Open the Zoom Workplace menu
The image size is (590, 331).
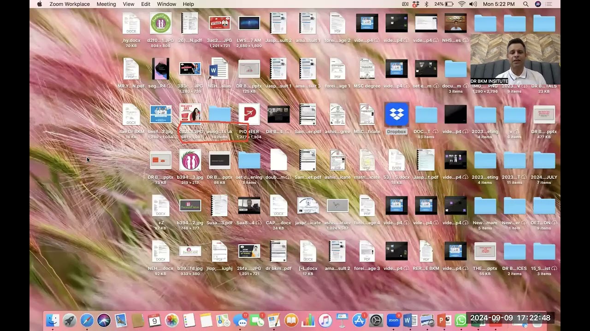click(x=70, y=4)
